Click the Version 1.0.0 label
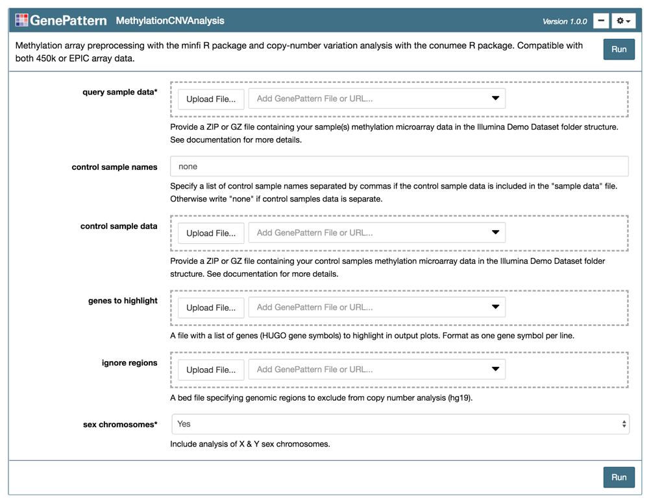The height and width of the screenshot is (503, 649). [x=565, y=21]
